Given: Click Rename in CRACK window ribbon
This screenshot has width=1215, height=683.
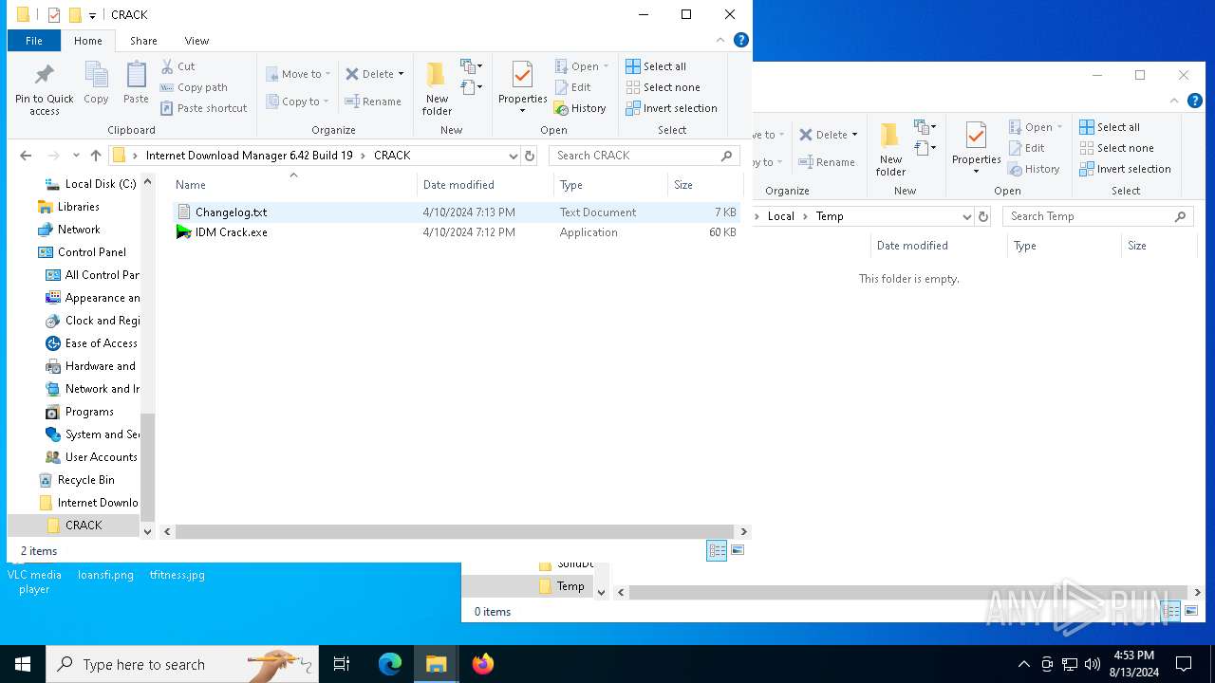Looking at the screenshot, I should [373, 102].
